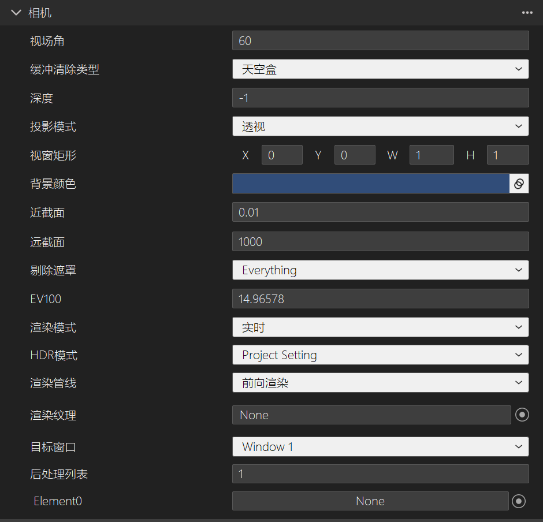
Task: Click the W field of 视窗矩形
Action: click(432, 155)
